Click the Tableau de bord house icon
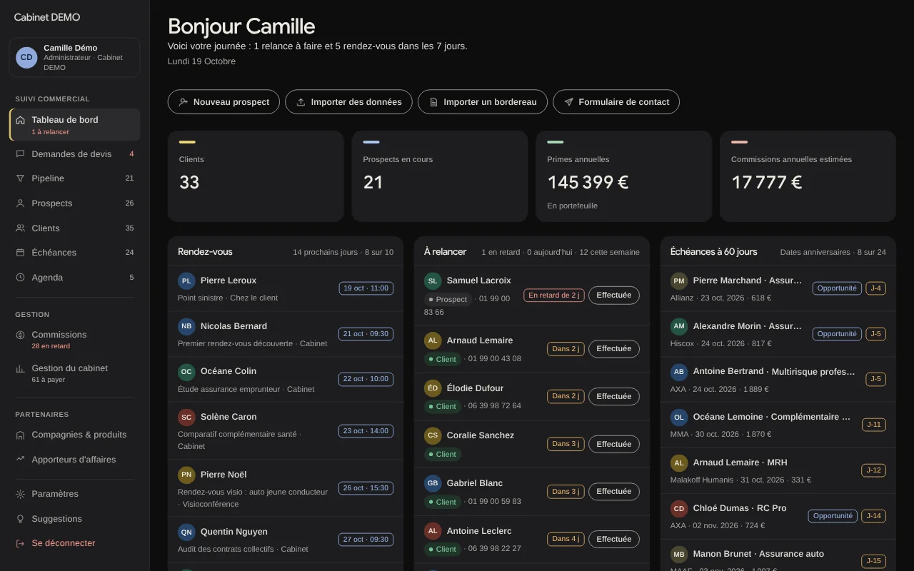 click(20, 120)
